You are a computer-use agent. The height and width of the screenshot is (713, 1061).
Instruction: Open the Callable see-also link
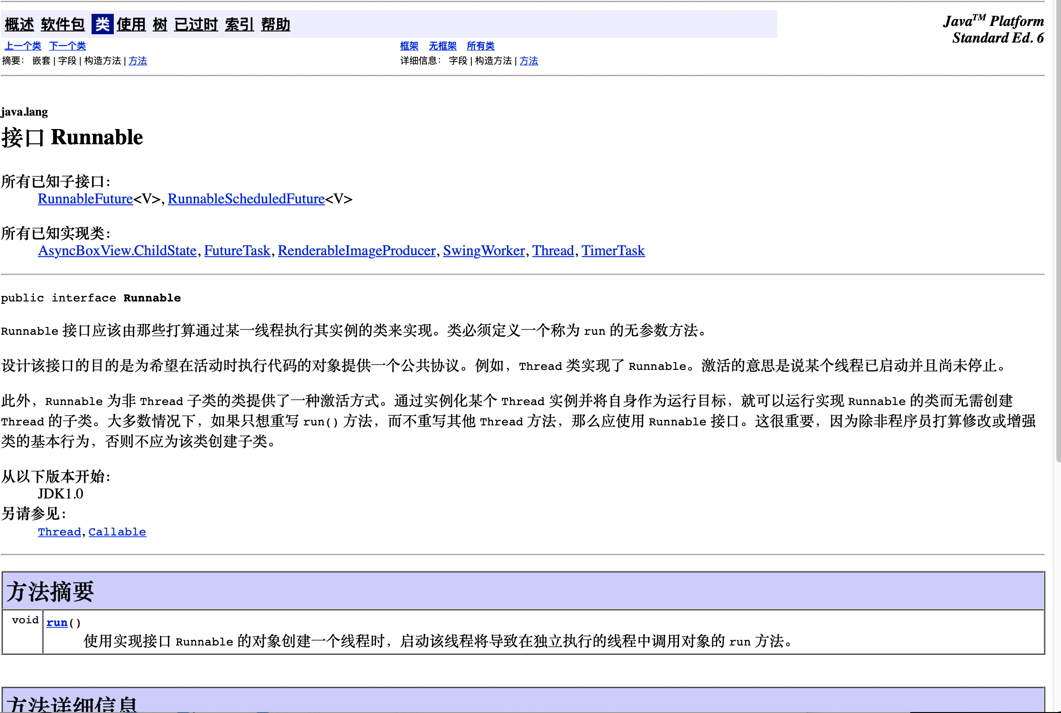pos(117,532)
